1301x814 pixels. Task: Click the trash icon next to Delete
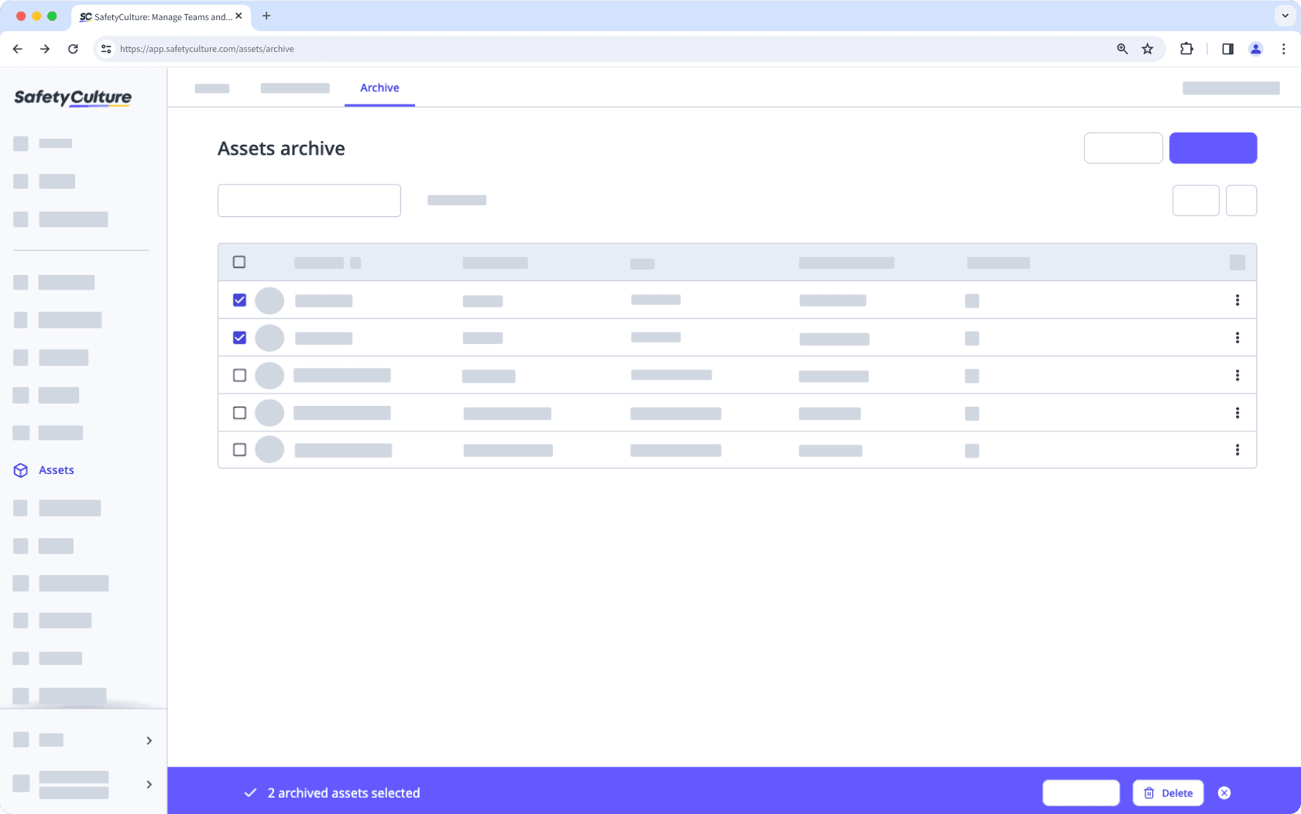pyautogui.click(x=1148, y=792)
